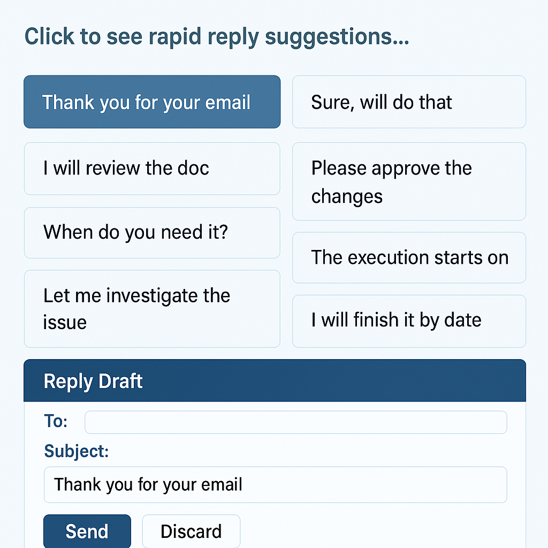Click the empty To recipient field
This screenshot has height=548, width=548.
[x=295, y=422]
